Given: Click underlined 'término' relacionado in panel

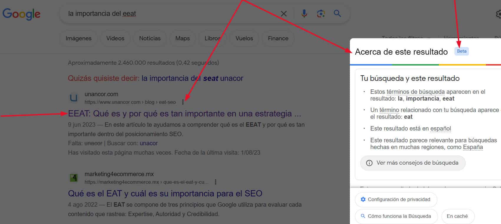Looking at the screenshot, I should click(x=389, y=110).
